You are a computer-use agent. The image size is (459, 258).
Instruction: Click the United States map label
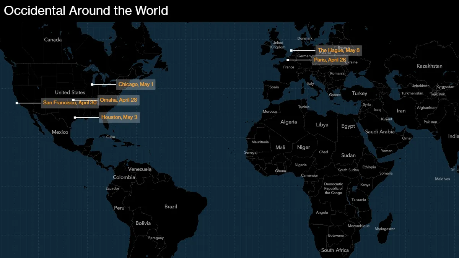tap(70, 92)
